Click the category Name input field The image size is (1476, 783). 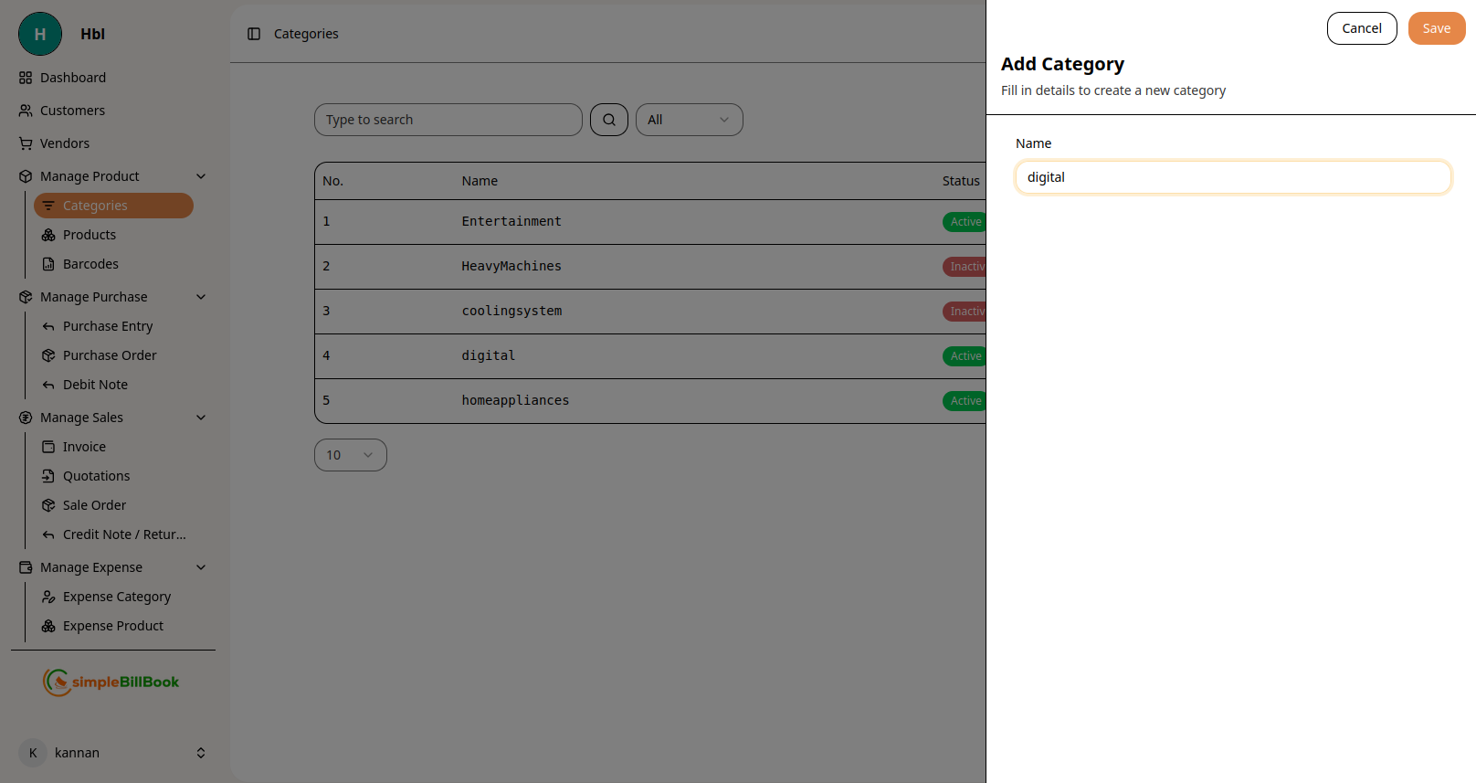[x=1232, y=177]
